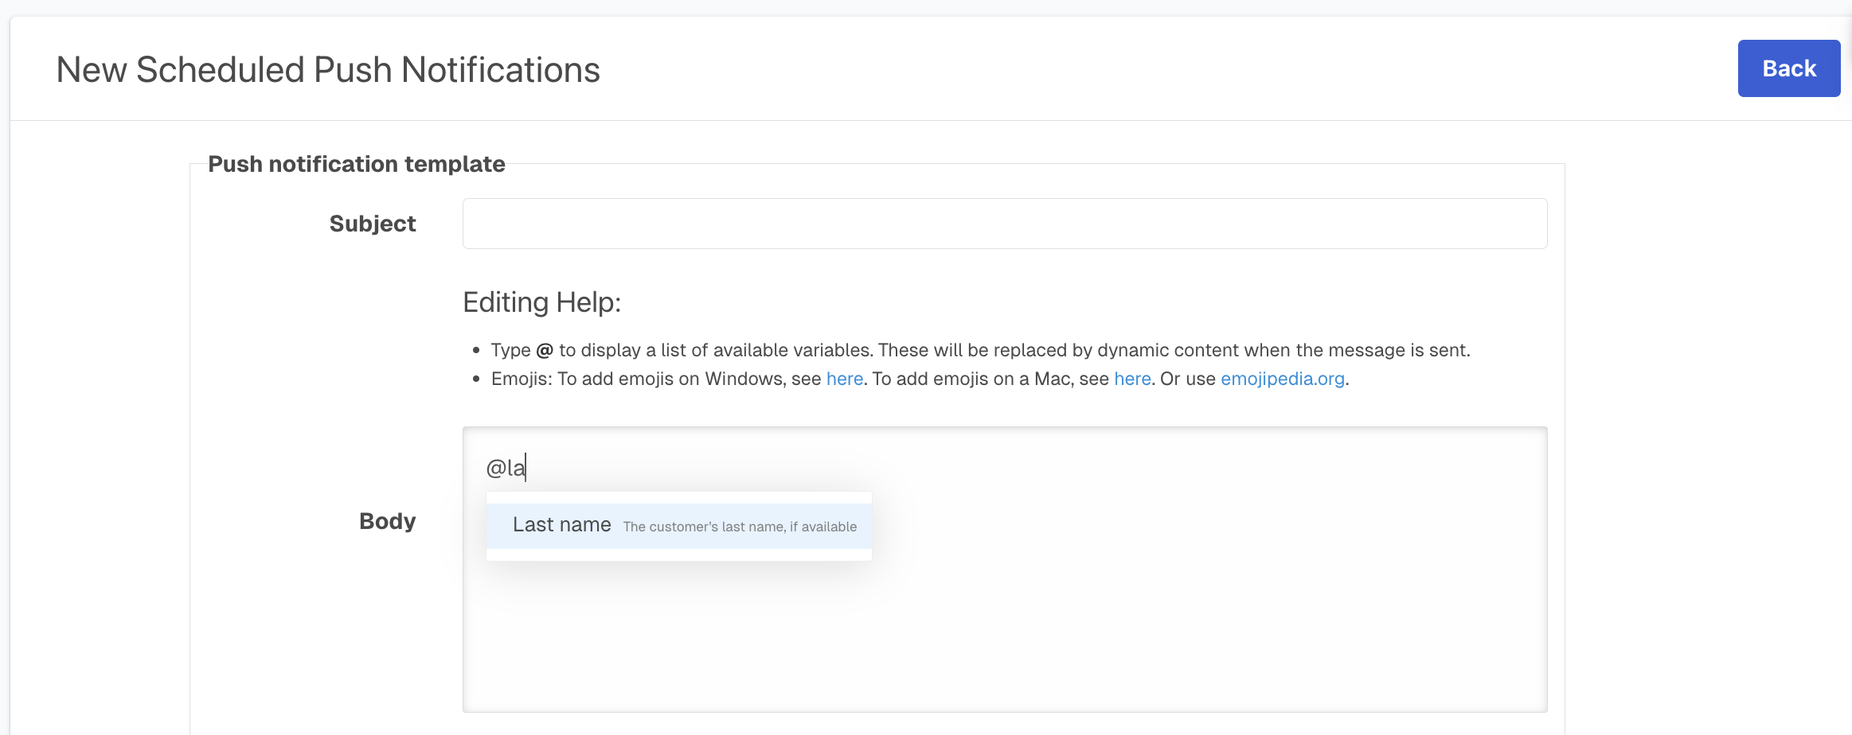Click the Body field label
Viewport: 1852px width, 735px height.
coord(387,521)
